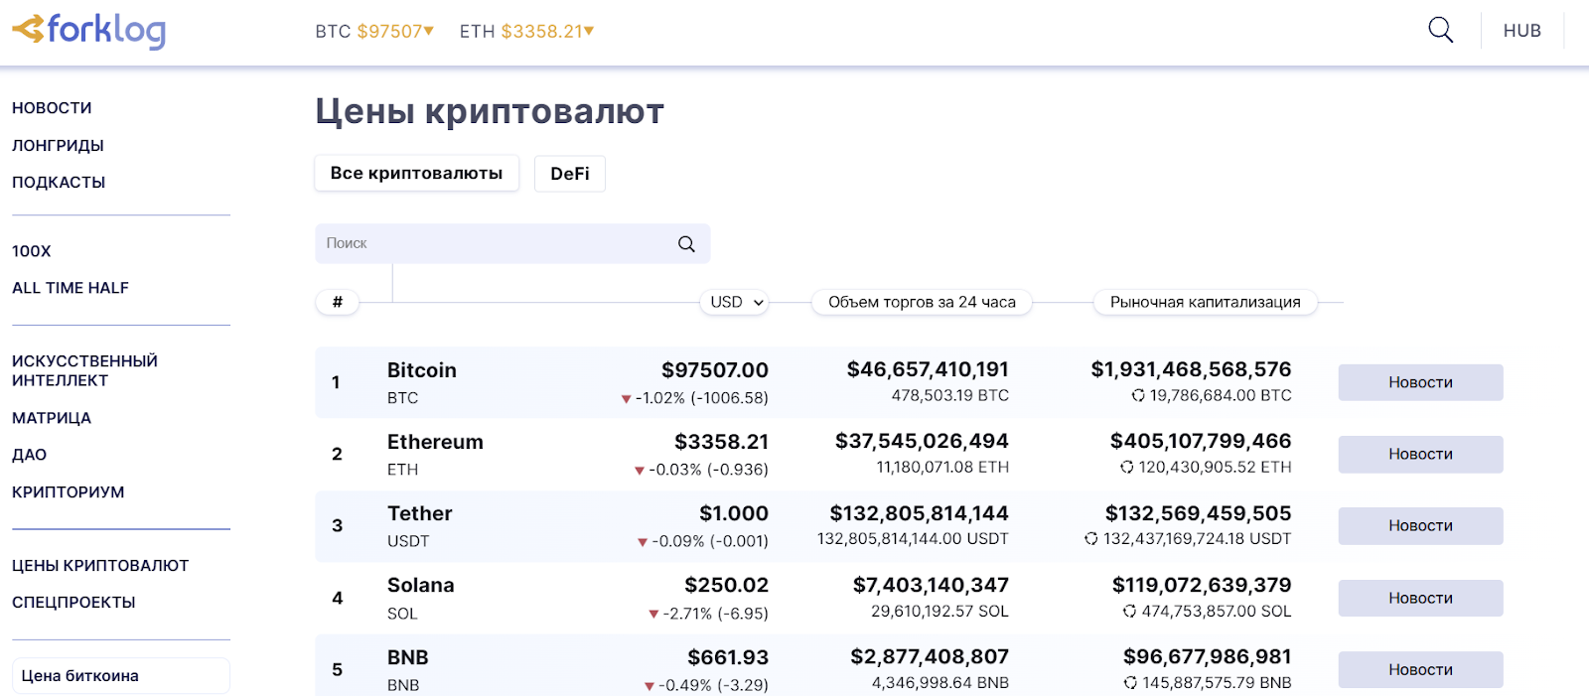1589x696 pixels.
Task: Expand the BTC price ticker in the header
Action: point(375,32)
